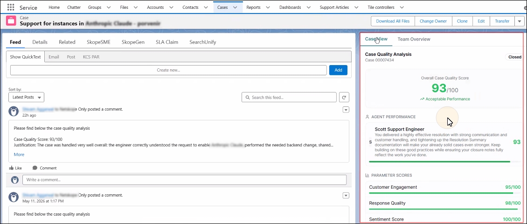Click the Write a comment field
This screenshot has height=224, width=527.
point(184,180)
